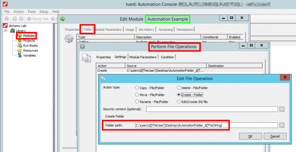Sort by Type column in tasks list
Image resolution: width=296 pixels, height=152 pixels.
click(x=106, y=37)
